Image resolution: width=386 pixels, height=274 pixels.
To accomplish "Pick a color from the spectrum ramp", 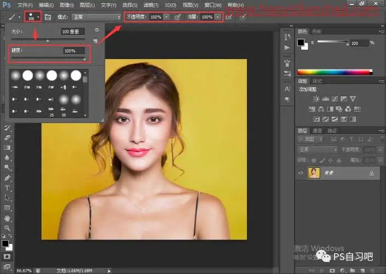I will coord(335,72).
